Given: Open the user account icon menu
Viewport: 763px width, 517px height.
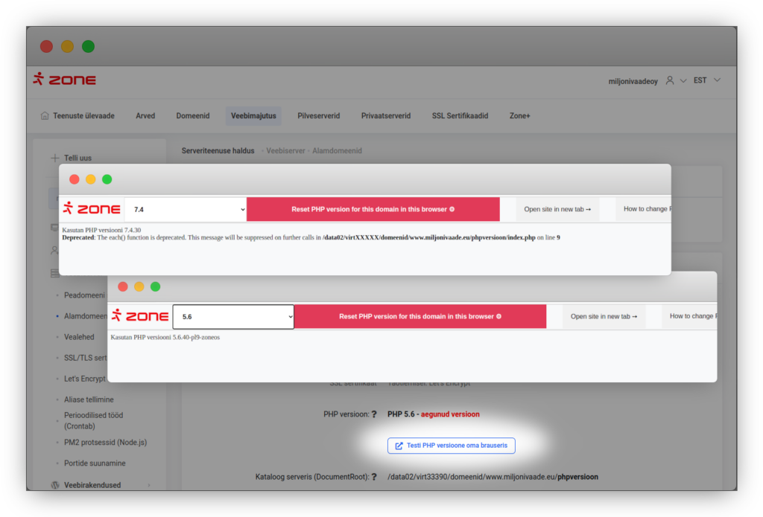Looking at the screenshot, I should click(670, 80).
